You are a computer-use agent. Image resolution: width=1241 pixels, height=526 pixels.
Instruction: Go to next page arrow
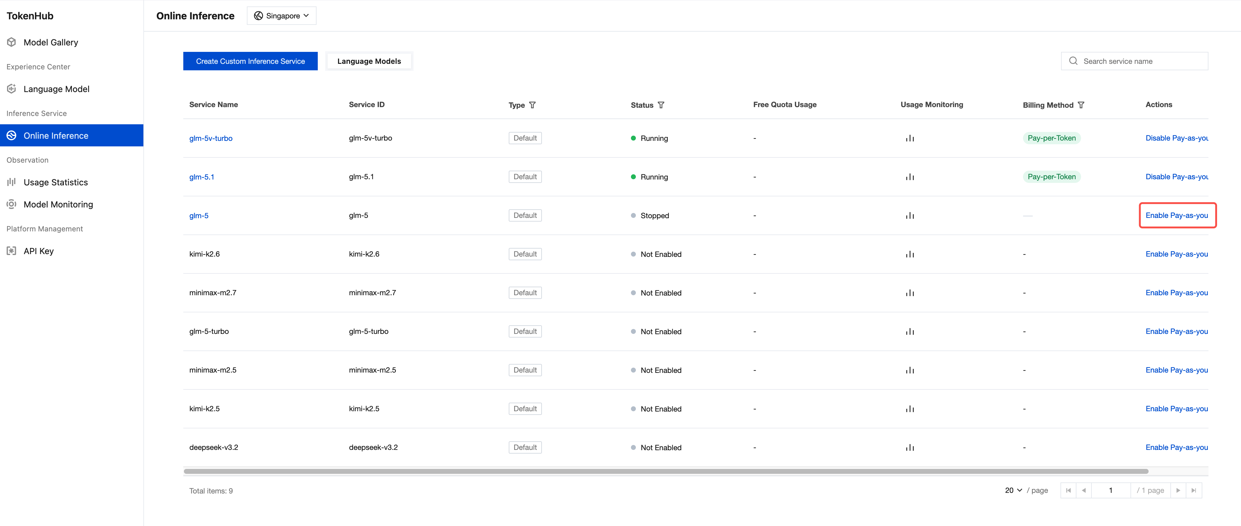coord(1178,490)
